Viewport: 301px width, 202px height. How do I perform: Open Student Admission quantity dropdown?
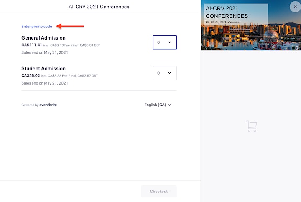click(165, 73)
